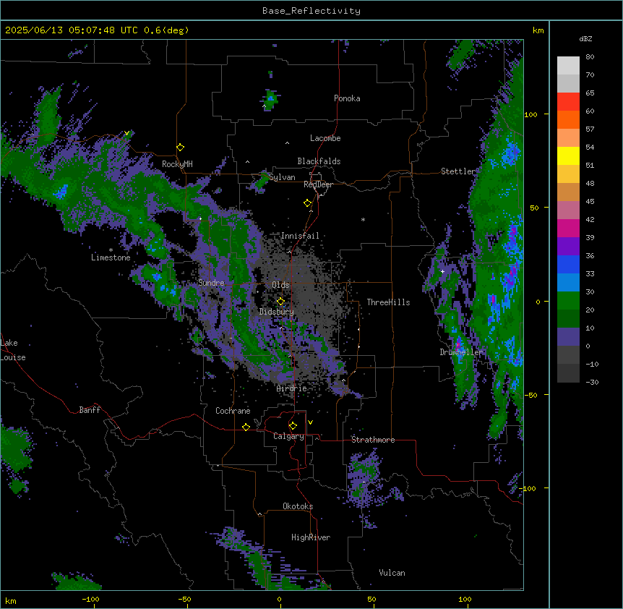Click the Limestone label
Image resolution: width=623 pixels, height=609 pixels.
[x=111, y=258]
